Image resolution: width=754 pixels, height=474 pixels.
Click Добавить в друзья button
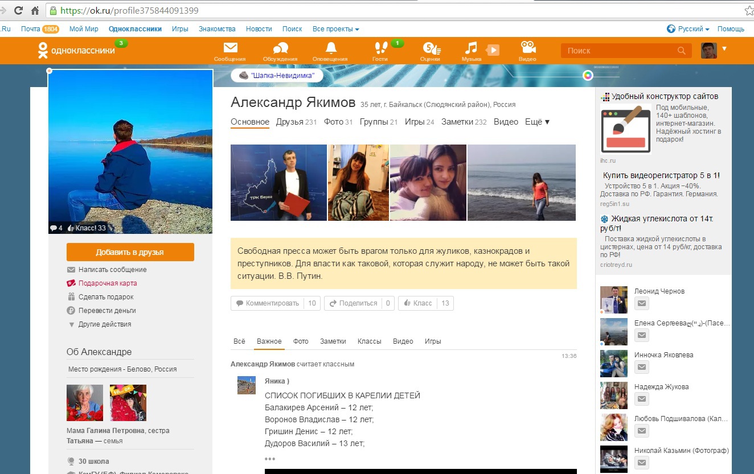130,252
